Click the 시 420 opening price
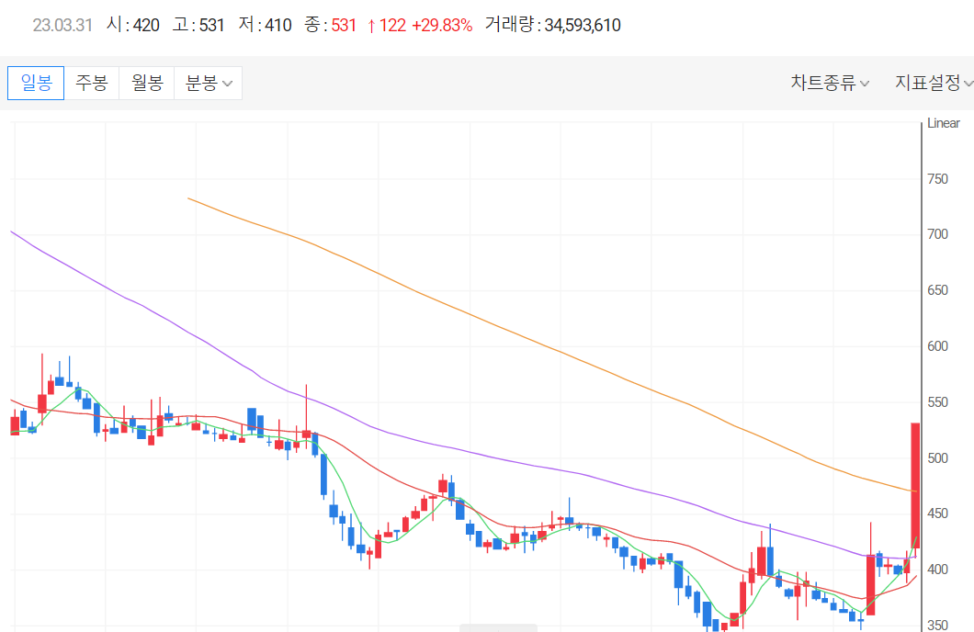The height and width of the screenshot is (632, 974). click(x=133, y=25)
